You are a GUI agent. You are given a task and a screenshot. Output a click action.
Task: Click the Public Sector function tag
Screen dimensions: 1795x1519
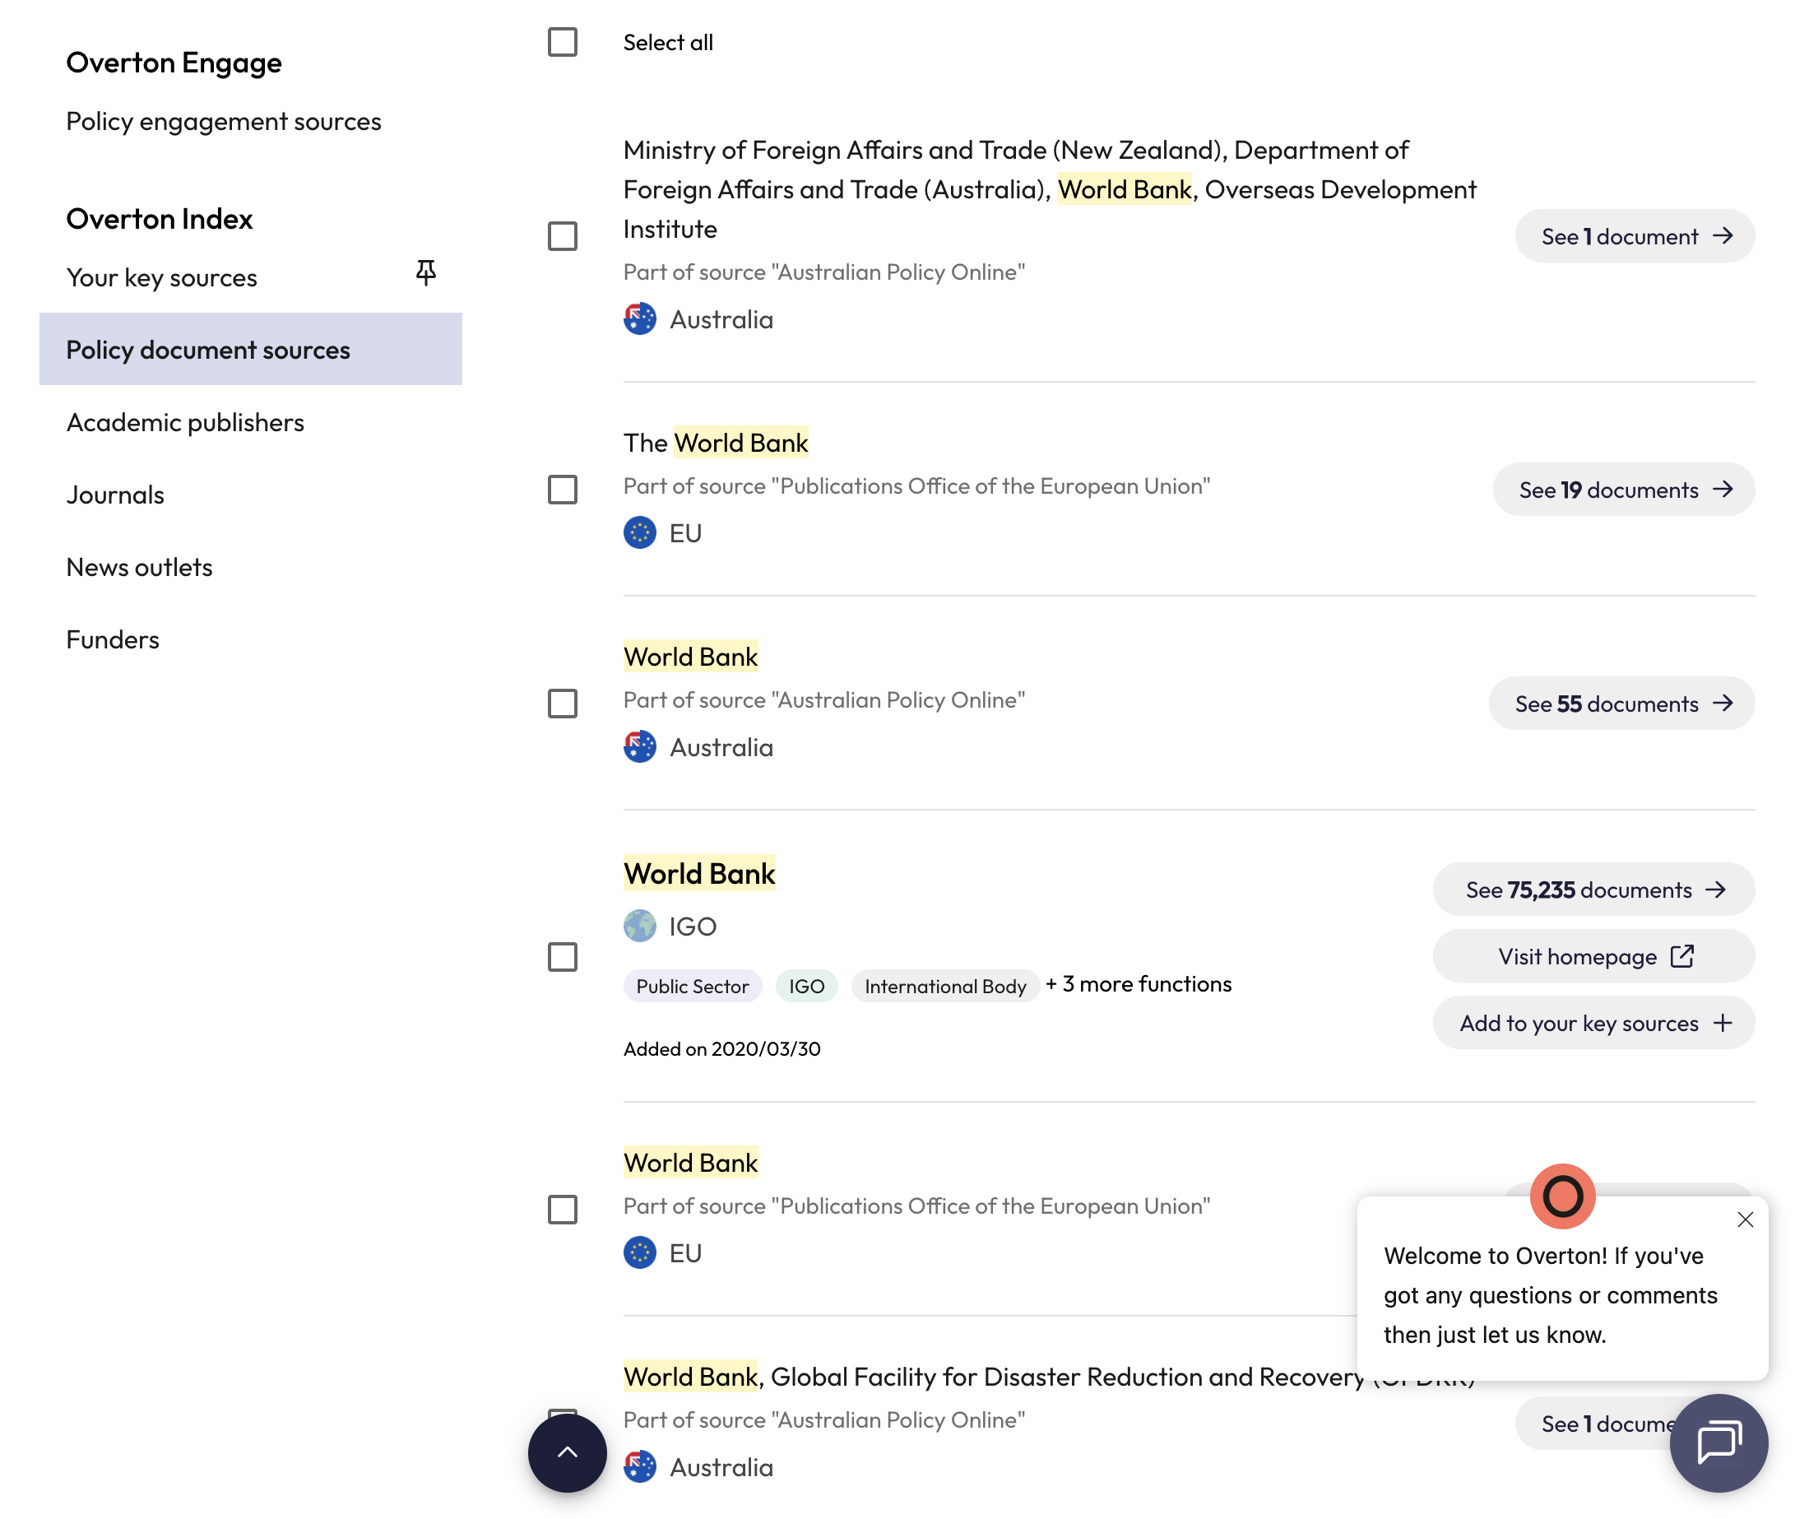click(692, 986)
